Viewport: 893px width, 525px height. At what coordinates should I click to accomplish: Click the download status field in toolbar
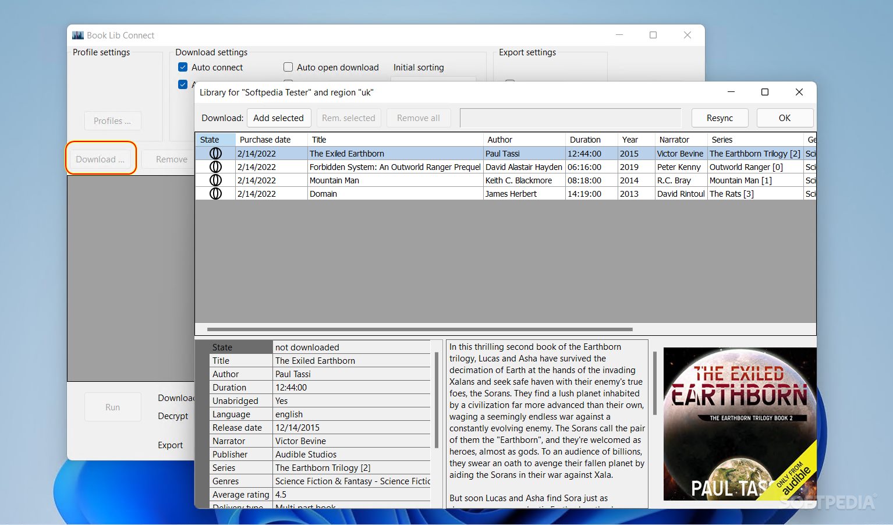[570, 118]
